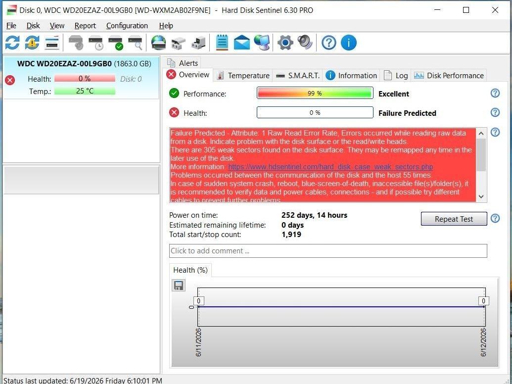Click the red 0 % Health bar in disk list
This screenshot has width=512, height=384.
pos(85,79)
